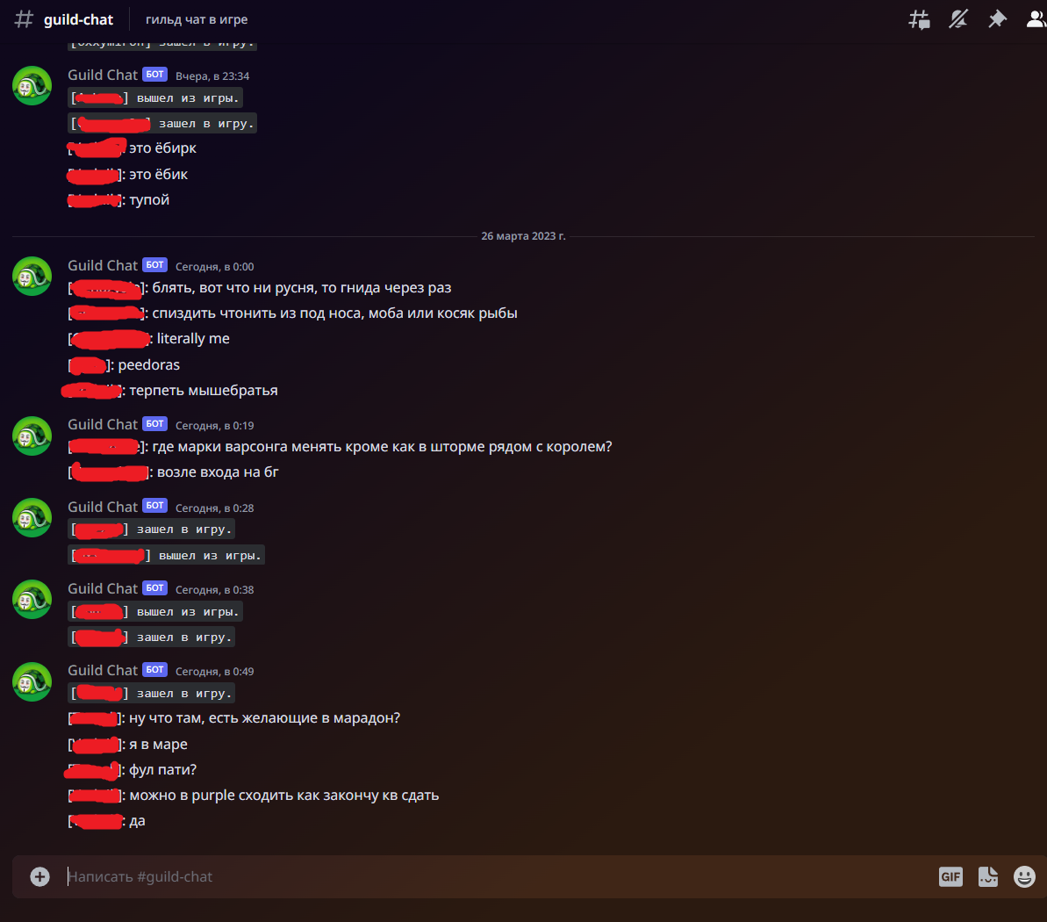This screenshot has width=1047, height=922.
Task: Click Guild Chat name at 0:49 message
Action: tap(102, 670)
